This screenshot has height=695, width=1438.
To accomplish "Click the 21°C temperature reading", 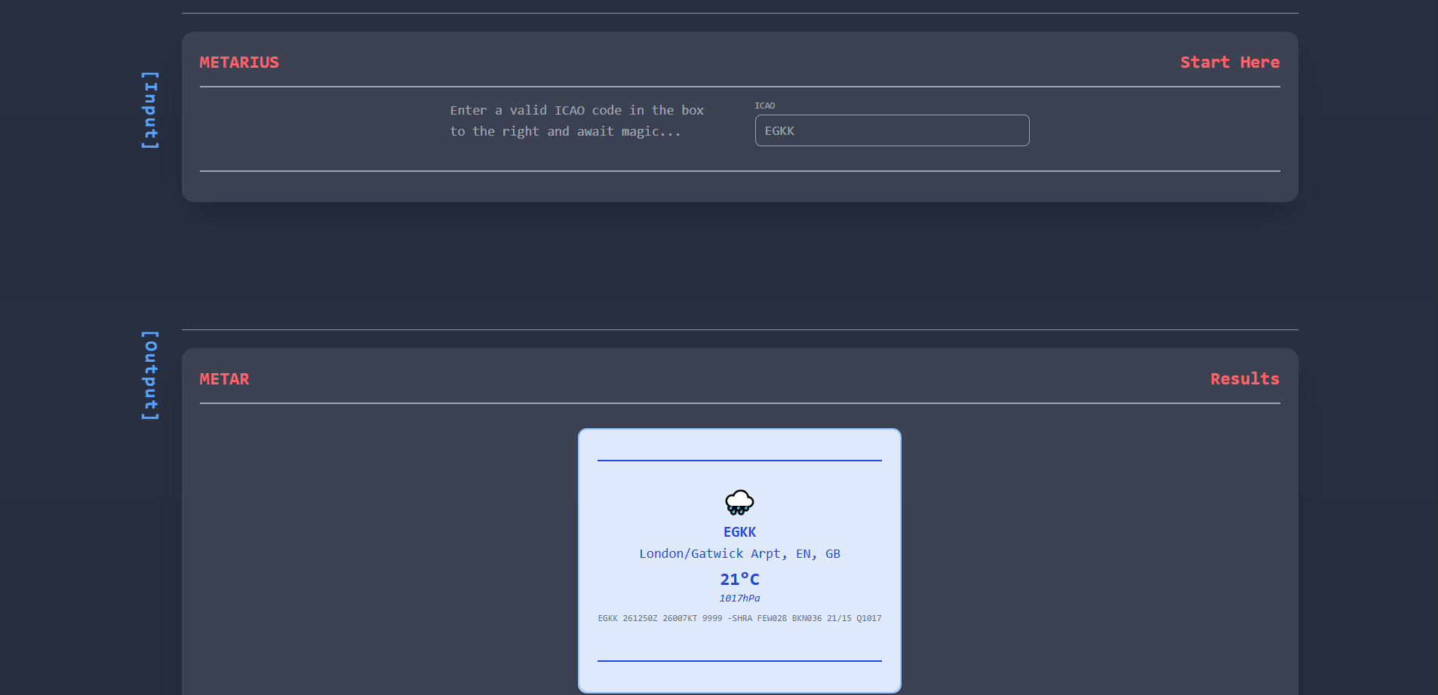I will pos(739,579).
